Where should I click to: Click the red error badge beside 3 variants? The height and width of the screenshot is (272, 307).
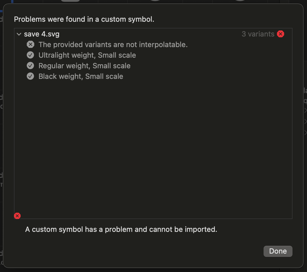pos(280,34)
